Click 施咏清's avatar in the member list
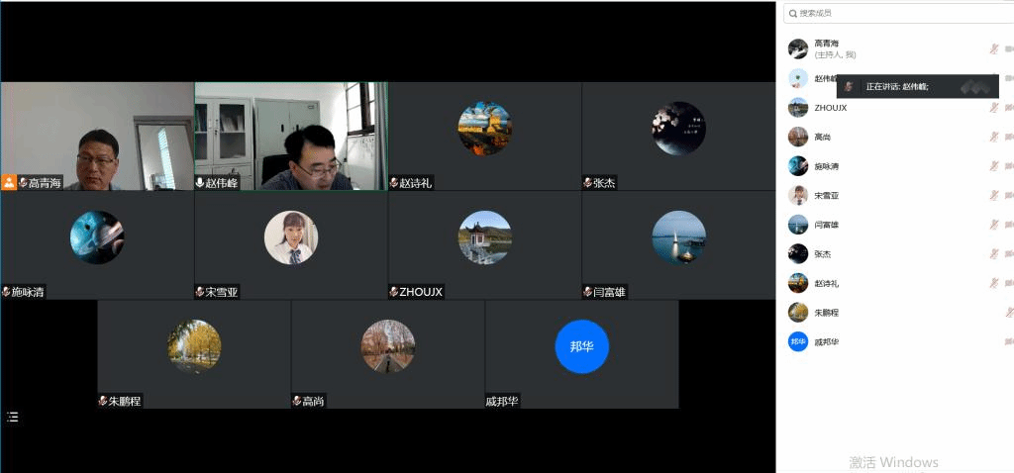 tap(797, 166)
